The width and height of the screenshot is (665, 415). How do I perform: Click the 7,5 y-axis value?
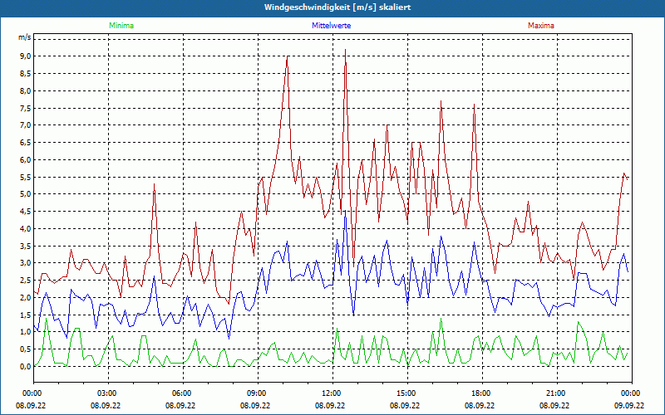coord(26,108)
